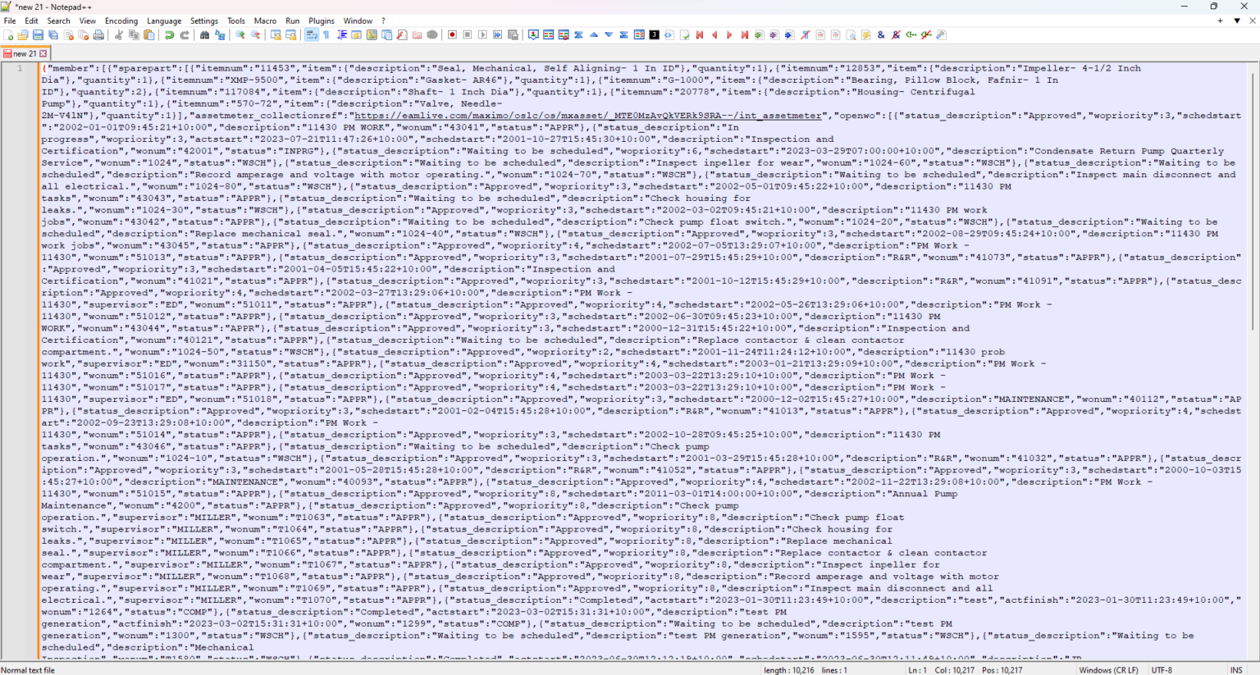
Task: Open the tab list dropdown triangle
Action: (x=1236, y=21)
